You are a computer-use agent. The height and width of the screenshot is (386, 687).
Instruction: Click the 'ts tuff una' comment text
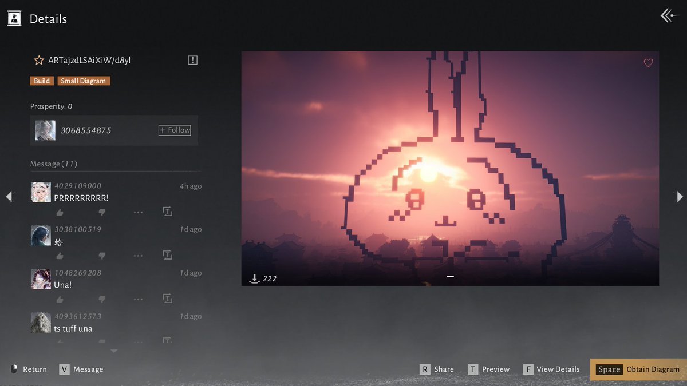(73, 329)
